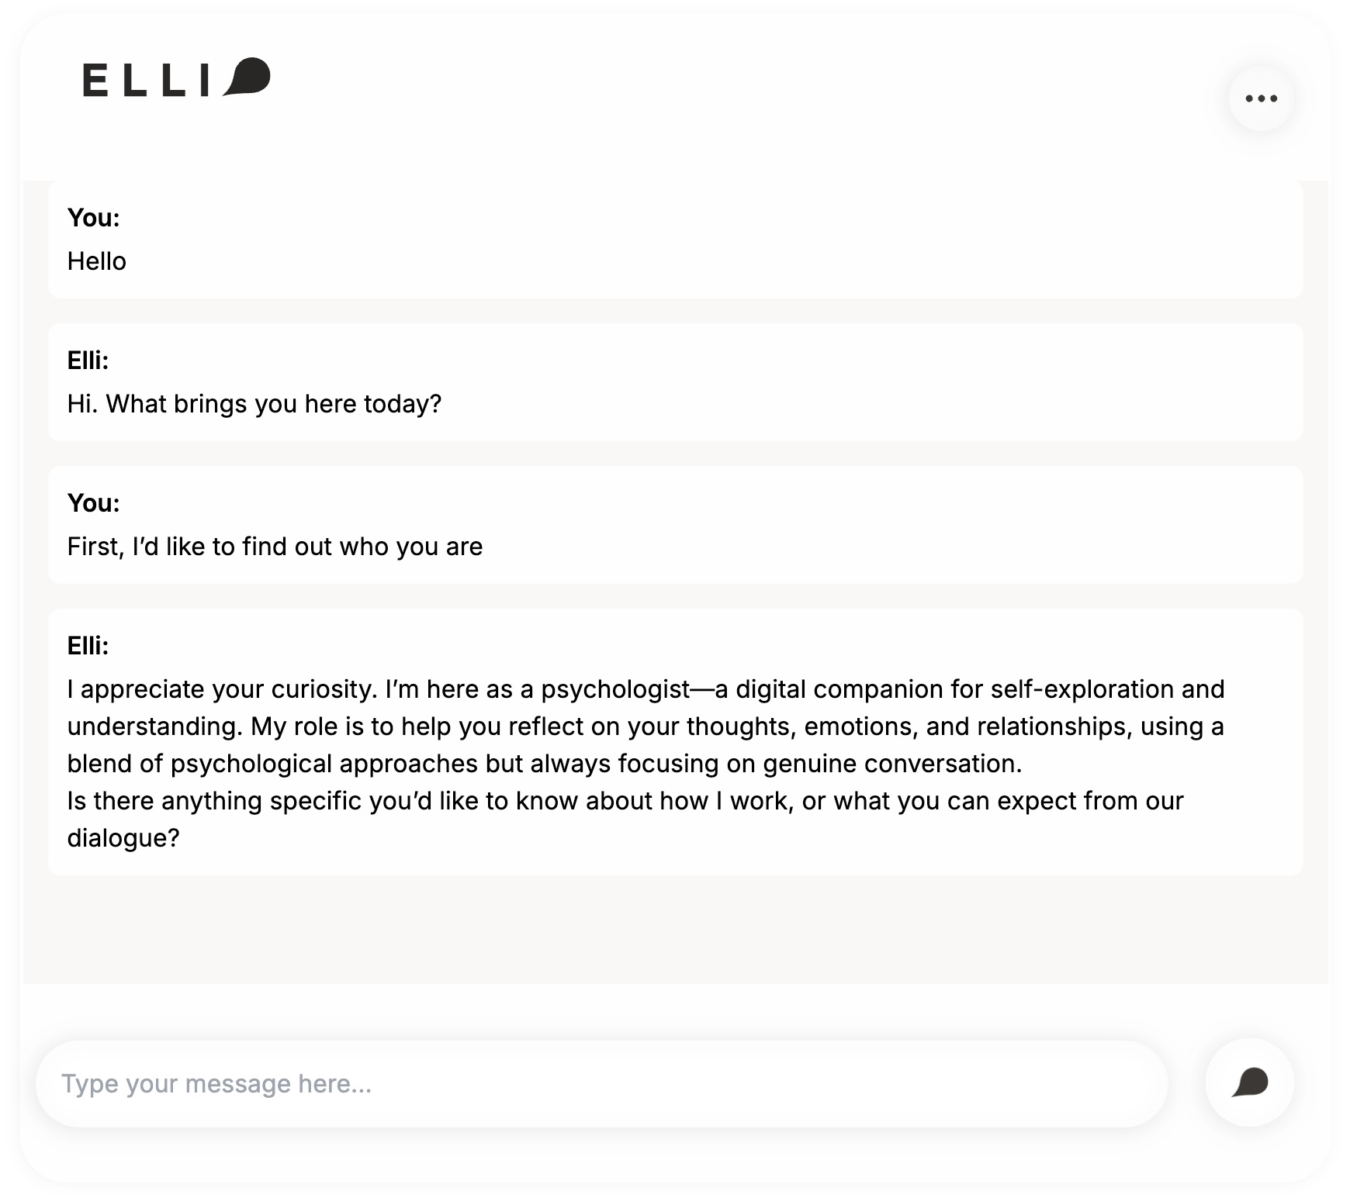
Task: Click the word 'psychologist' in Elli's reply
Action: point(615,689)
